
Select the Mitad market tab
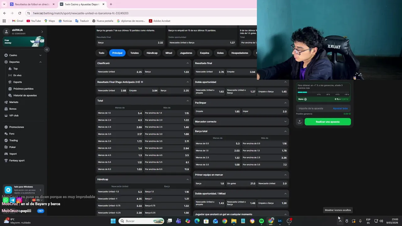tap(169, 53)
